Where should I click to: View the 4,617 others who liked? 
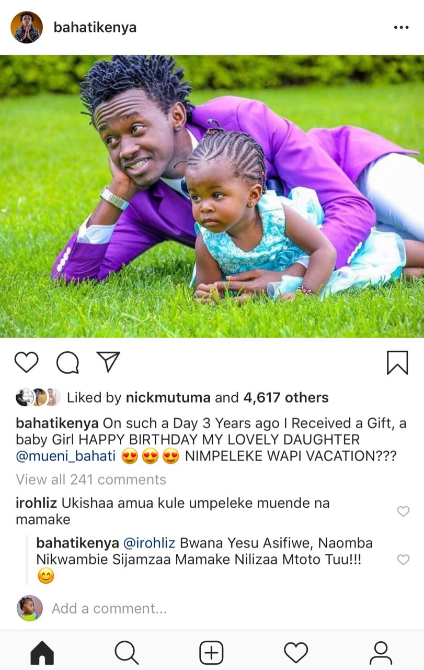click(x=286, y=398)
